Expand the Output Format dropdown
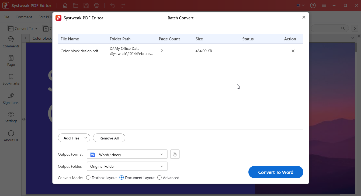The height and width of the screenshot is (196, 361). [x=161, y=155]
